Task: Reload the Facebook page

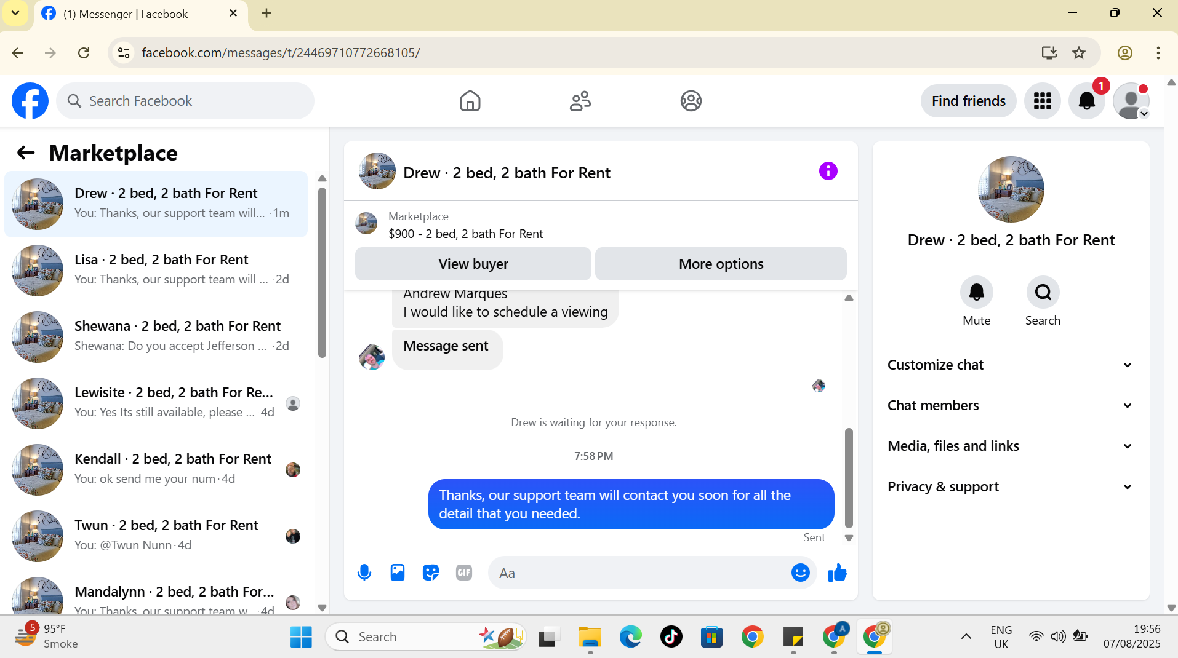Action: pyautogui.click(x=84, y=53)
